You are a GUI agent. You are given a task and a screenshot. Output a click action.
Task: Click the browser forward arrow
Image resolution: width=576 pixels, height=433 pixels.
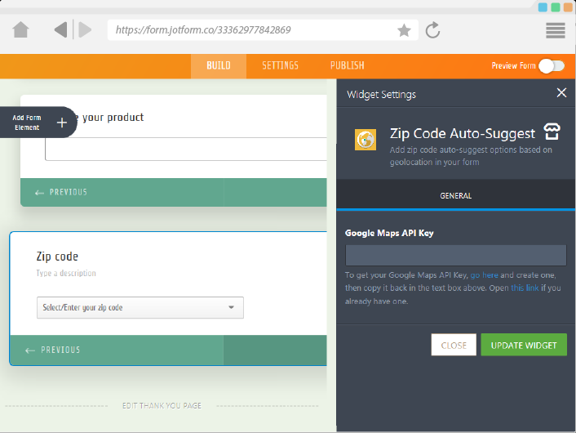click(x=85, y=30)
